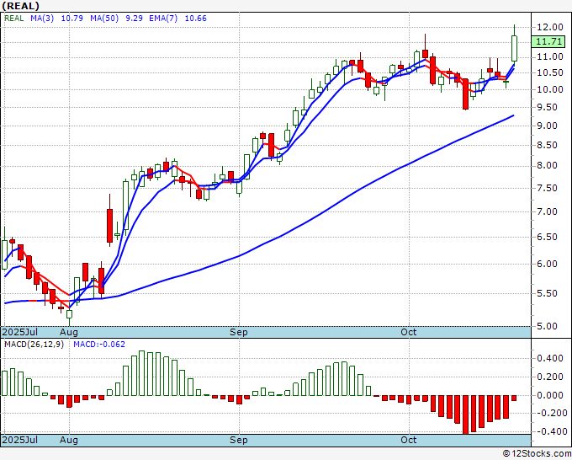Click the -0.200 MACD axis label
The width and height of the screenshot is (572, 460).
[x=552, y=413]
